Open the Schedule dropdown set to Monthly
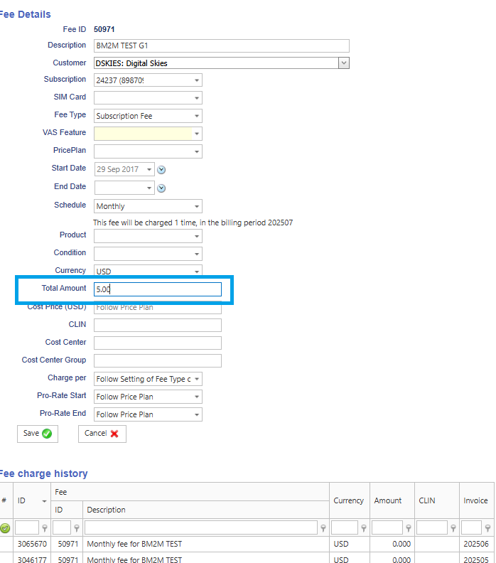496x563 pixels. point(196,207)
